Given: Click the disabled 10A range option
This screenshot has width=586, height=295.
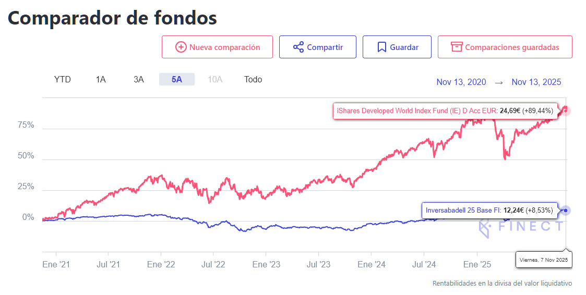Looking at the screenshot, I should [x=215, y=79].
